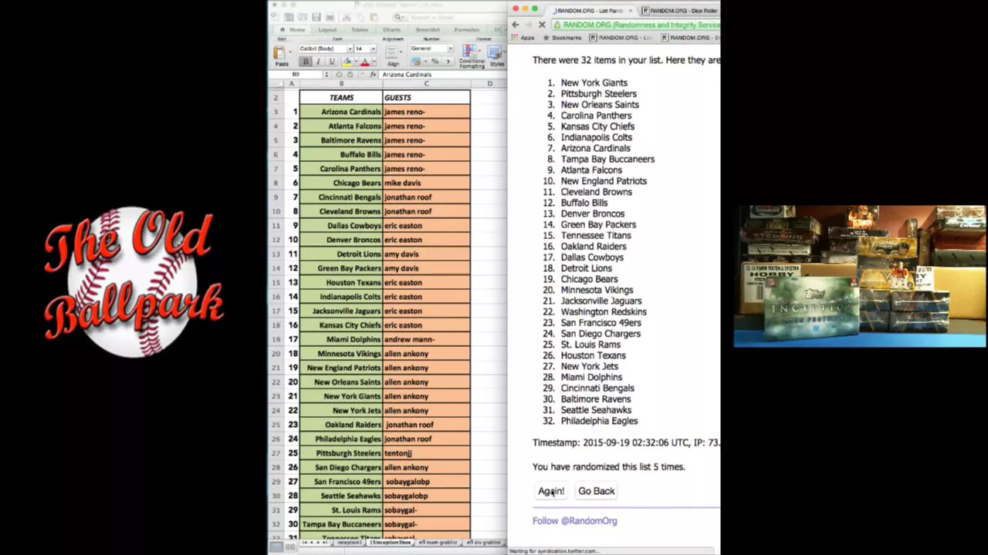Select cell mike davis in GUESTS column
This screenshot has width=988, height=555.
click(x=426, y=183)
